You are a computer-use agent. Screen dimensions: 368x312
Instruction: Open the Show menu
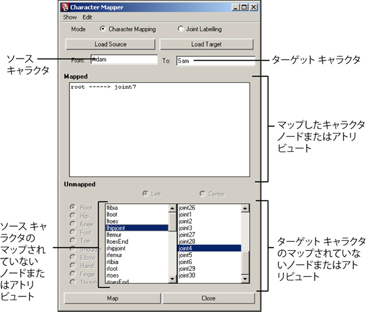(70, 17)
